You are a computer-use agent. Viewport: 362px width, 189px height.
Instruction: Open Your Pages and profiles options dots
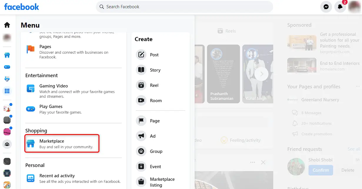(x=358, y=87)
